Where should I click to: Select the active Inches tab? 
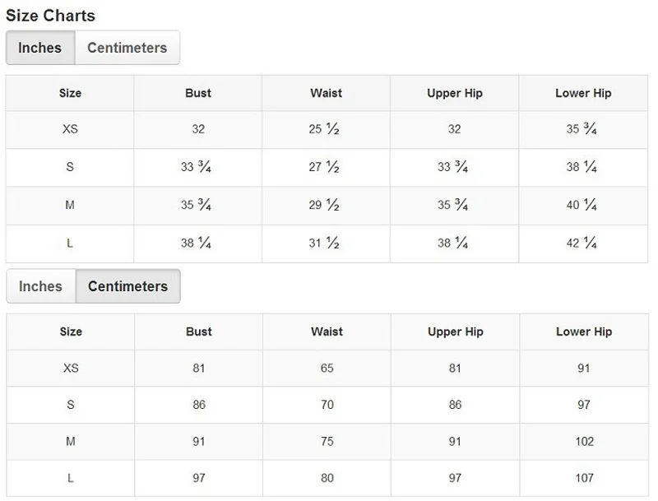pyautogui.click(x=40, y=48)
